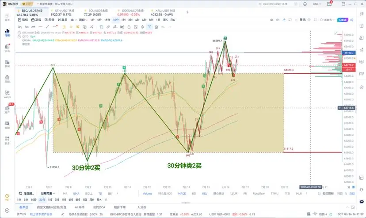
Task: Open the 行情 market sidebar icon
Action: 7,33
